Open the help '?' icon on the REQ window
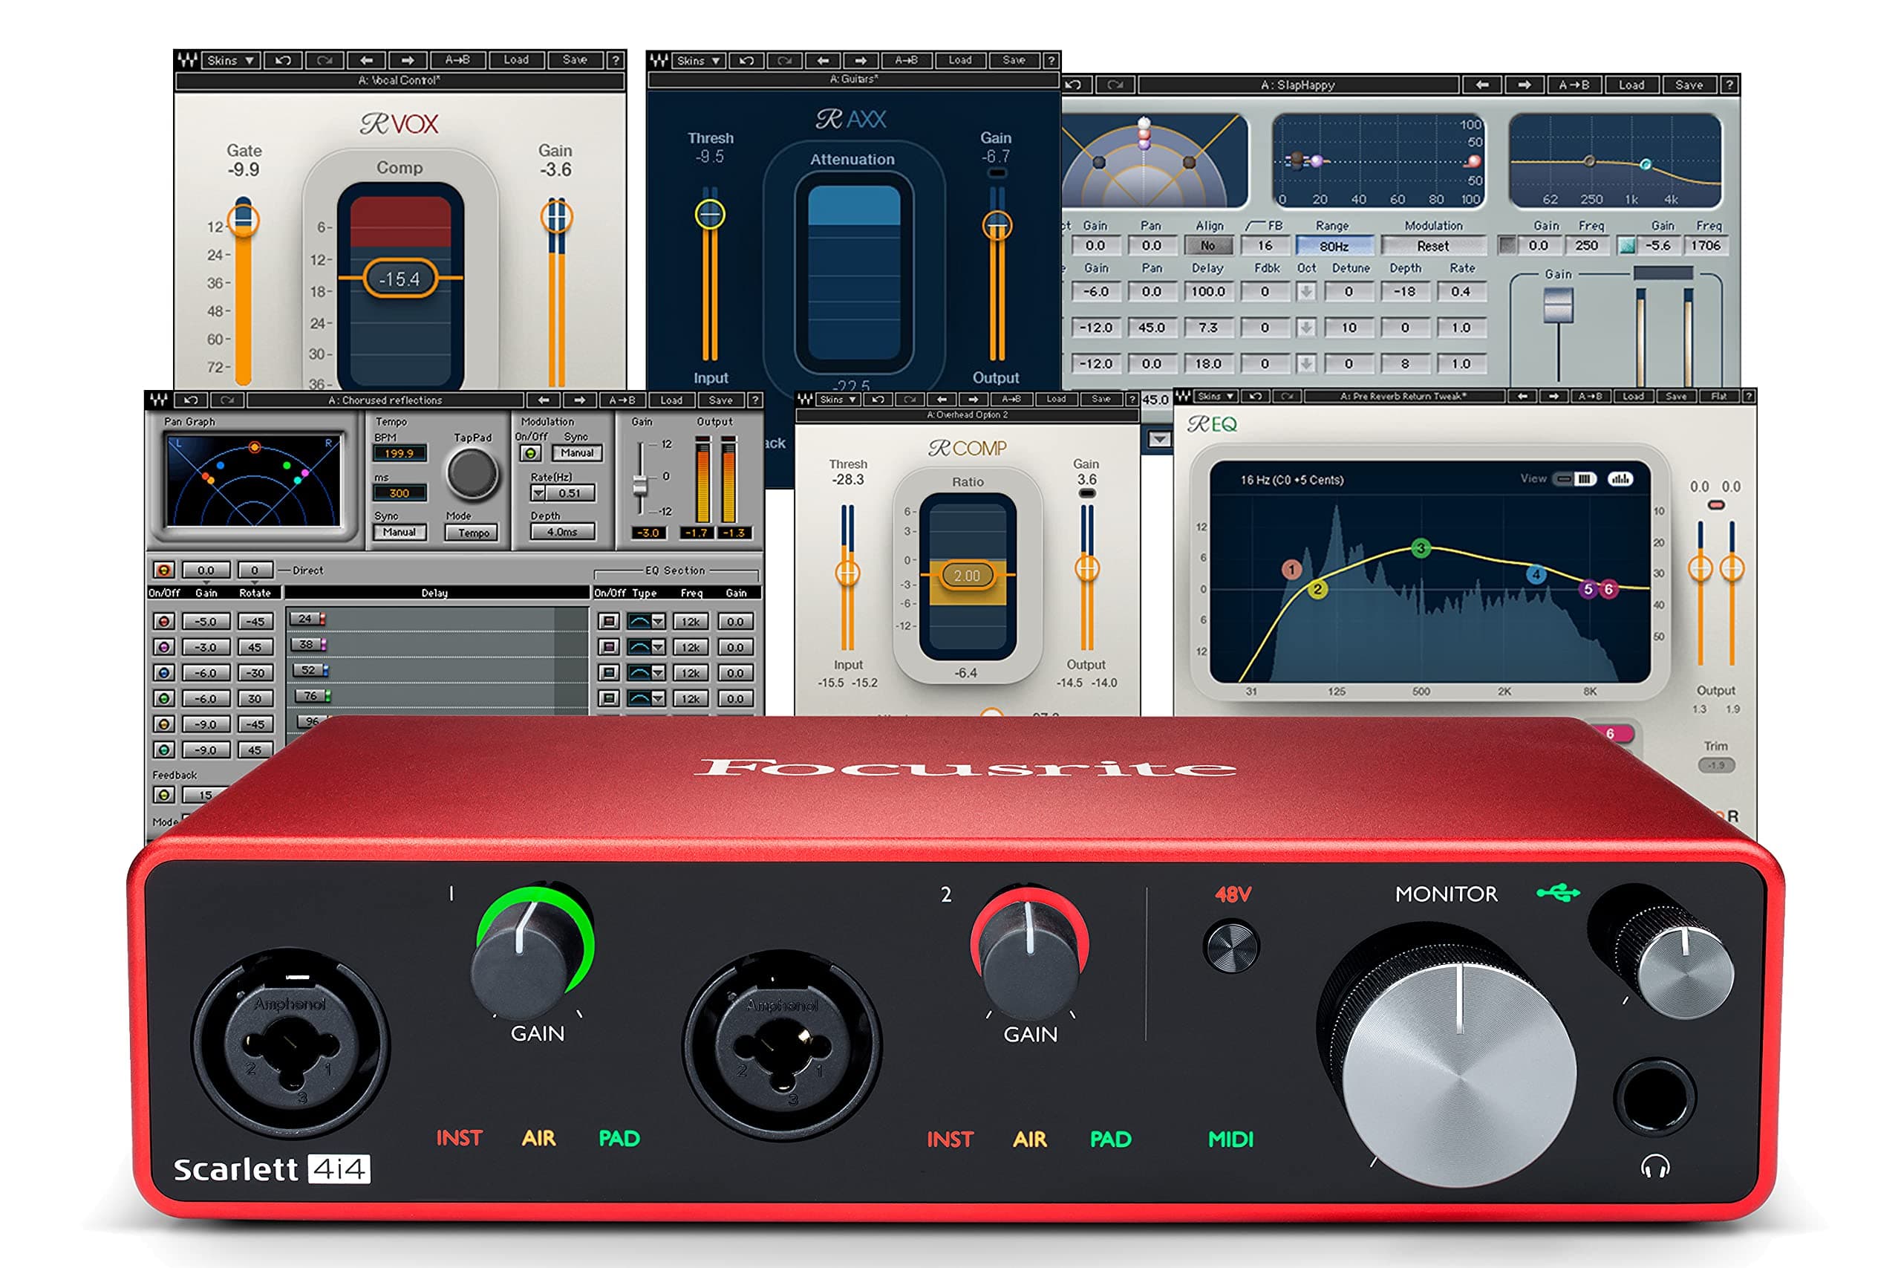 tap(1750, 397)
